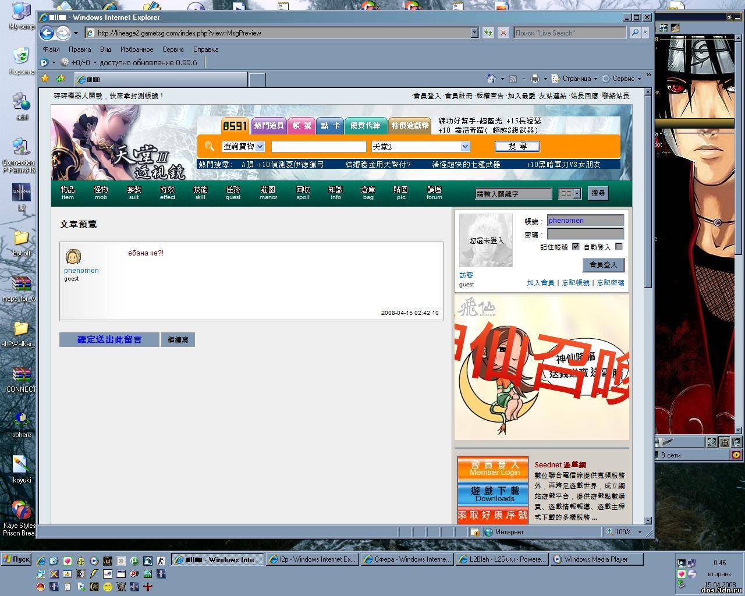The width and height of the screenshot is (745, 596).
Task: Click the yellow Favorites star icon
Action: (45, 79)
